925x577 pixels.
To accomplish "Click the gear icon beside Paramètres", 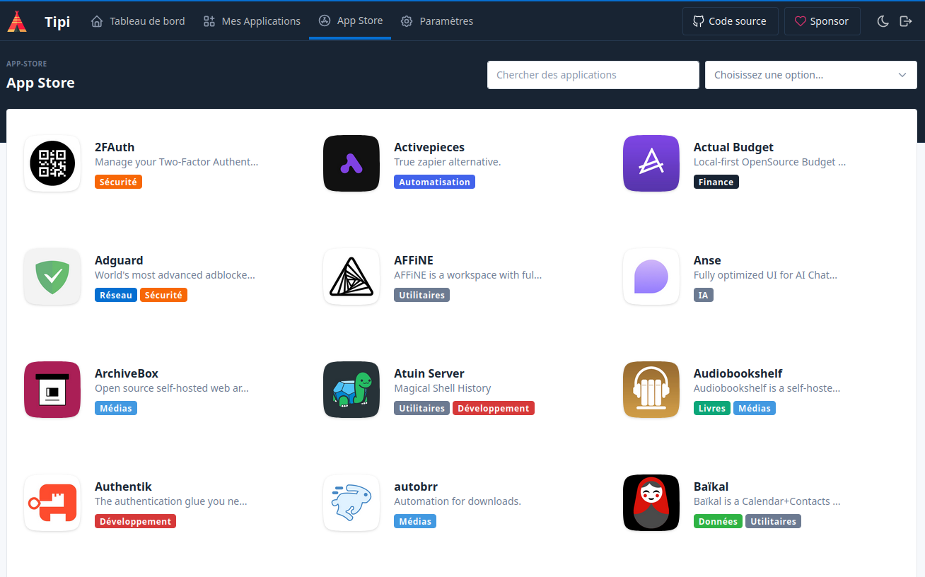I will pos(407,21).
